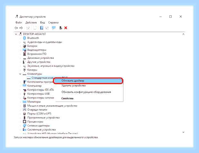Screen dimensions: 199x153
Task: Toggle the console tree toolbar icon
Action: 28,28
